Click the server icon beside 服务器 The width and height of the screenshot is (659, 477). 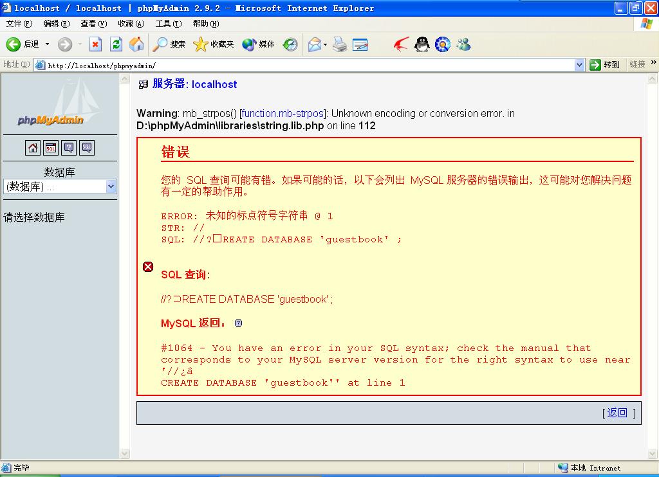tap(144, 84)
